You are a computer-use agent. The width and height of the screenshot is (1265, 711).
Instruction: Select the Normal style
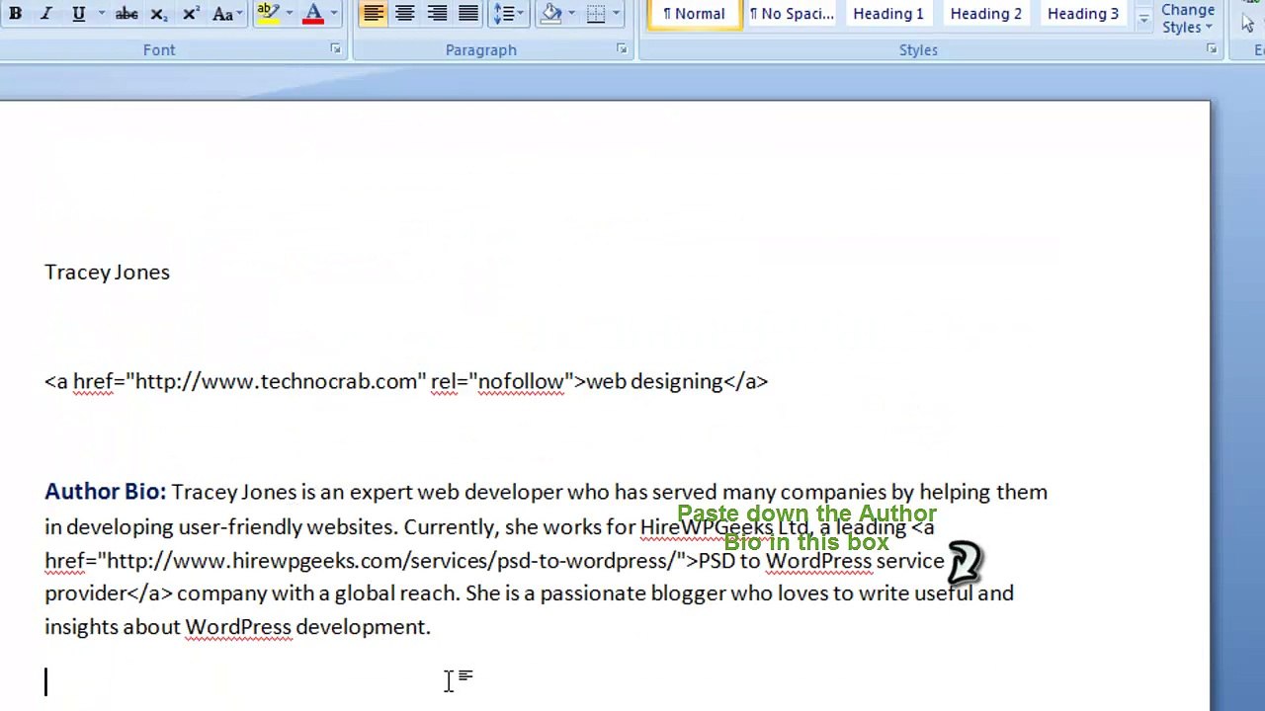[x=694, y=14]
